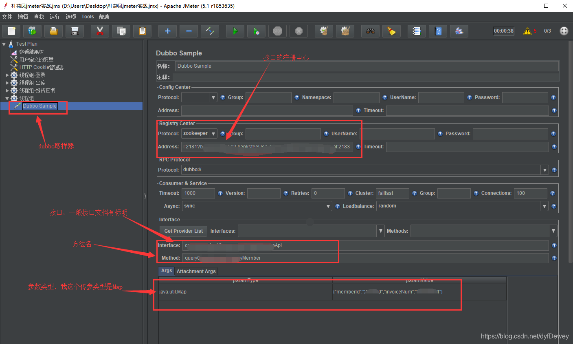Open the Tools menu
The width and height of the screenshot is (573, 344).
88,17
